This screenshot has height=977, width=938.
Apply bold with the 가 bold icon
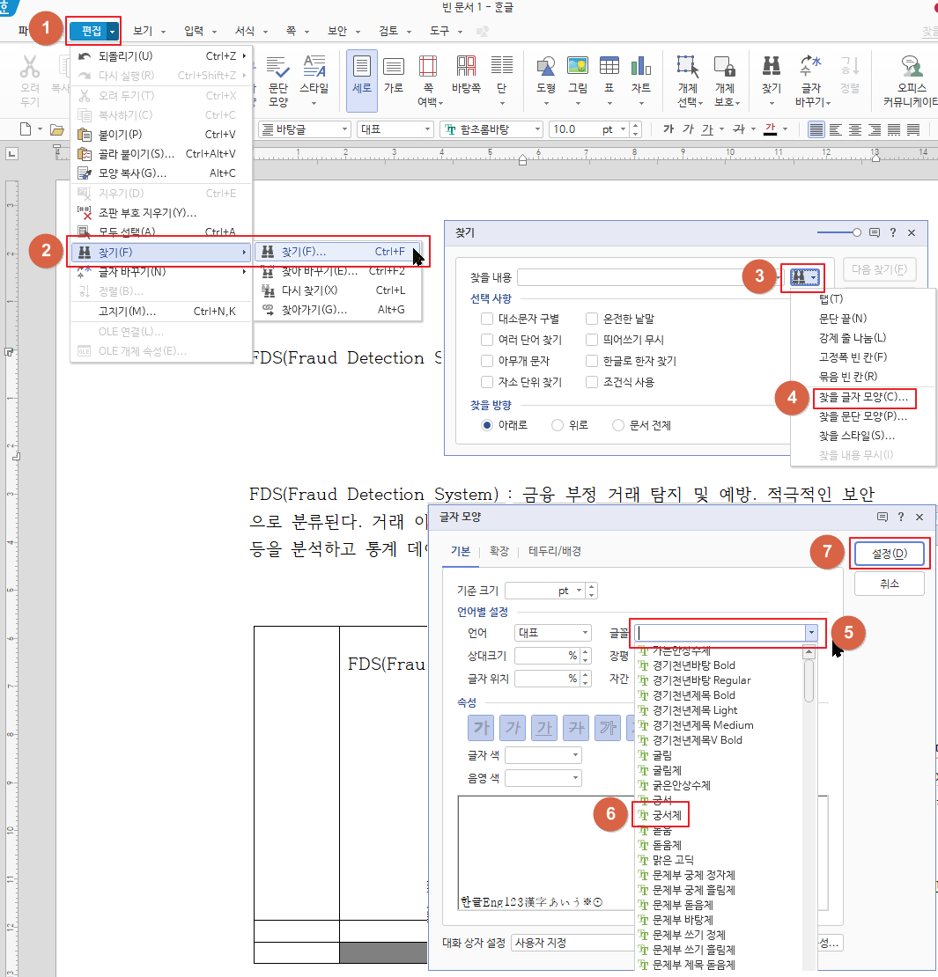pyautogui.click(x=668, y=129)
